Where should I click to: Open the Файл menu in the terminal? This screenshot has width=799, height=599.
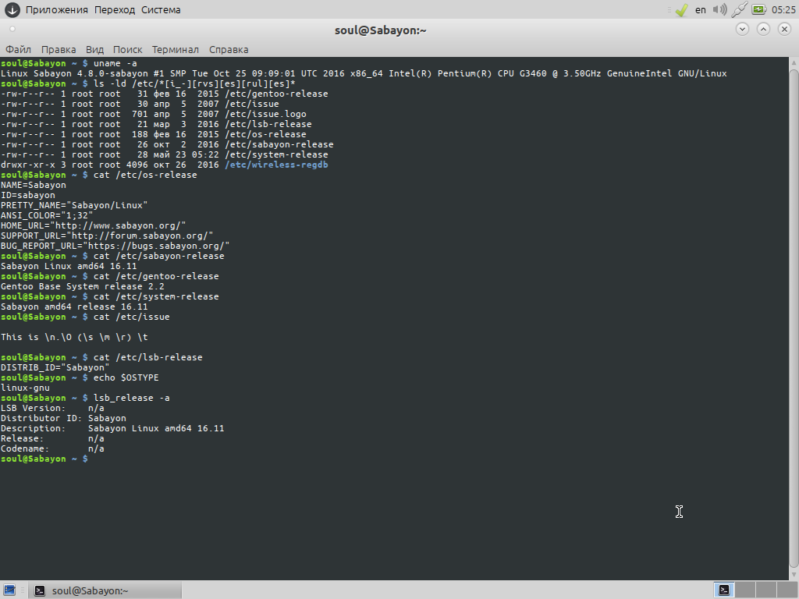(19, 49)
